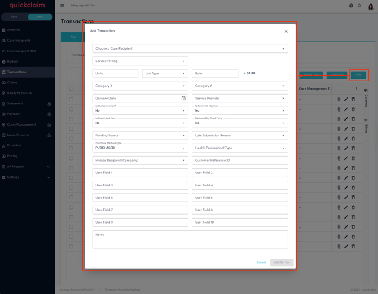Open the Service Pricing dropdown
Viewport: 378px width, 294px height.
click(140, 61)
